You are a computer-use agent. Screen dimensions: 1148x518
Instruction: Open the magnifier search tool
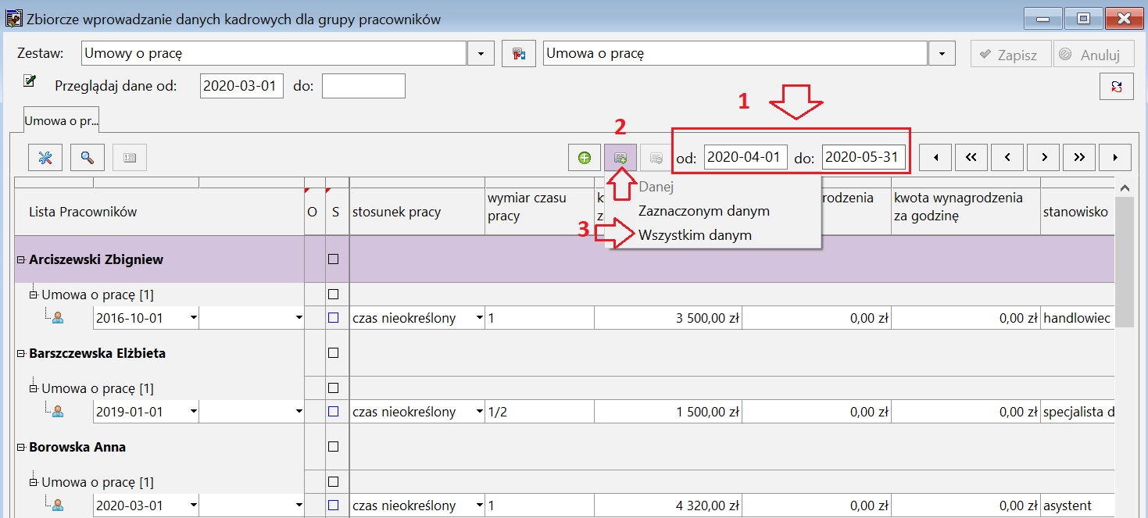[x=88, y=157]
